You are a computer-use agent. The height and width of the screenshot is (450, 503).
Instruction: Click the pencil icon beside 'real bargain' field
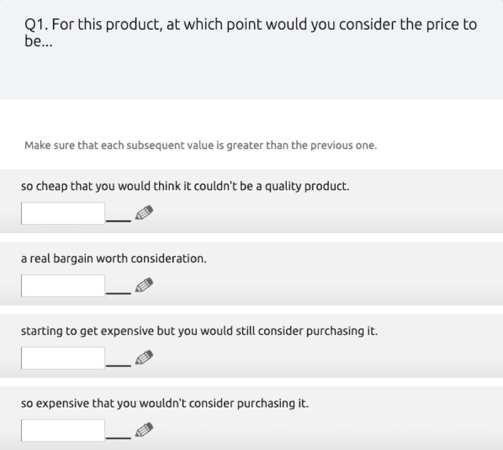(144, 285)
